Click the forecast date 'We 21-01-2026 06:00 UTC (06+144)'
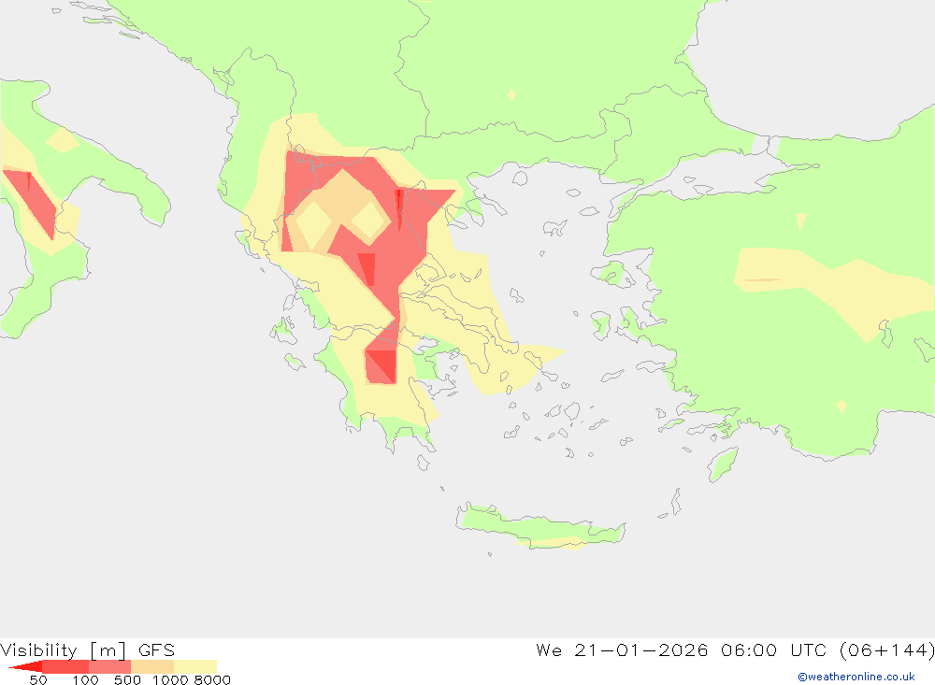This screenshot has height=685, width=935. point(735,649)
